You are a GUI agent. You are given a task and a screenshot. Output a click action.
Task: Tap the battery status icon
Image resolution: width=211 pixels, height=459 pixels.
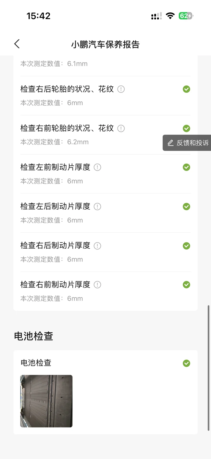[186, 16]
